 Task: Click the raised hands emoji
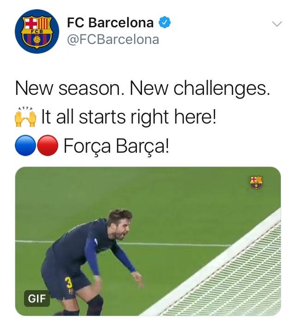tap(25, 117)
